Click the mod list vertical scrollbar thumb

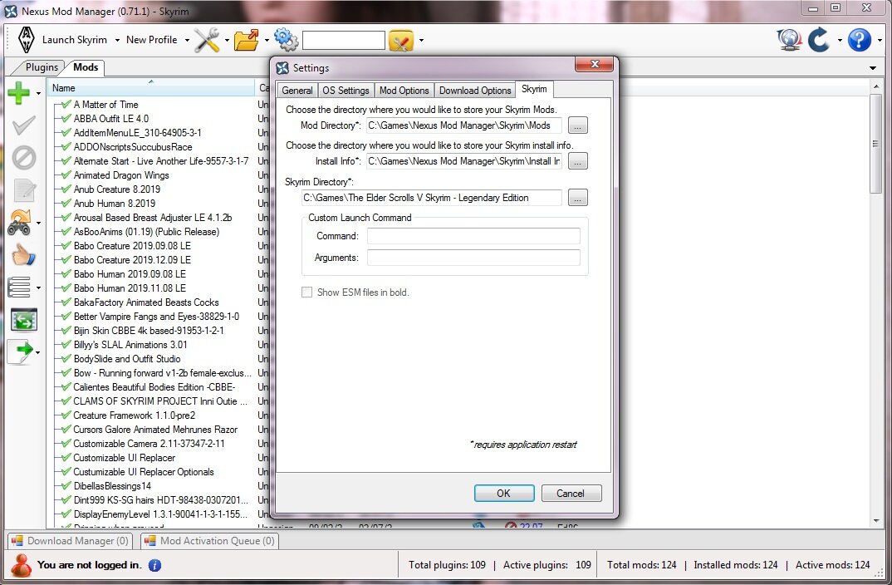pos(875,145)
